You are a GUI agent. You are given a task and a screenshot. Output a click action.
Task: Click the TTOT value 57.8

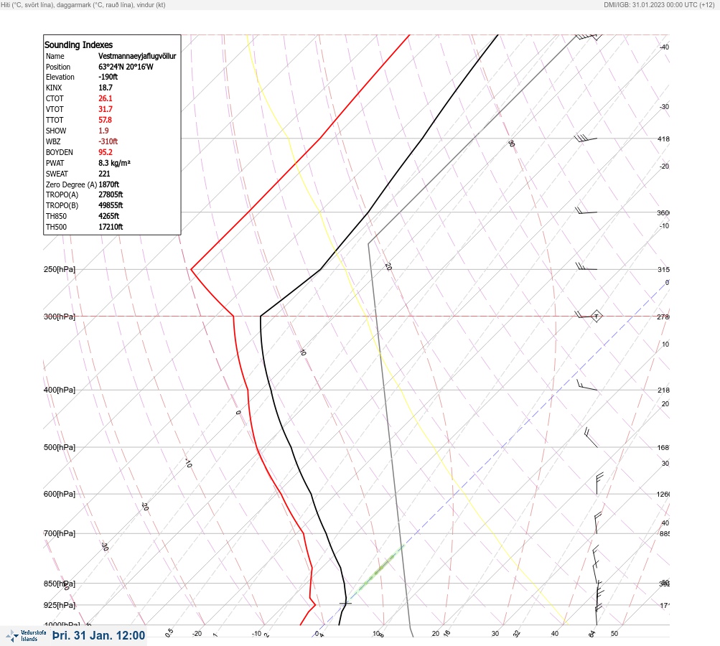(x=105, y=120)
